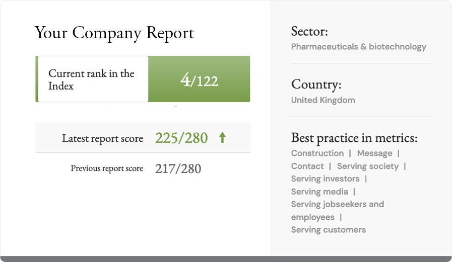Select the Serving media metric
This screenshot has height=262, width=452.
click(x=319, y=192)
